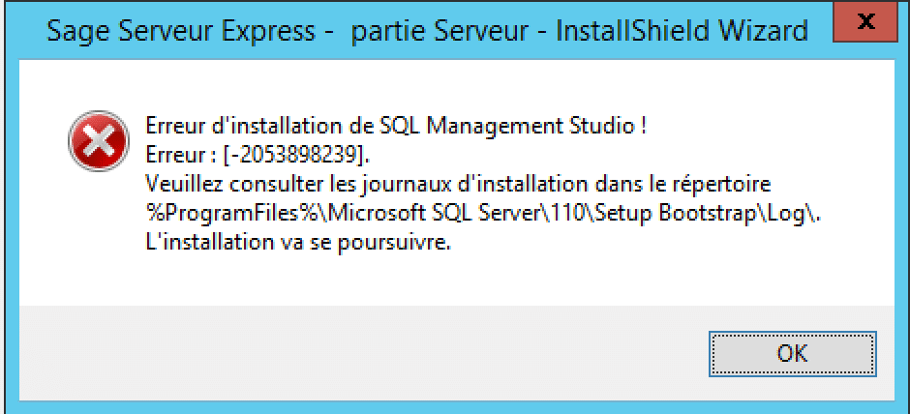Close the InstallShield Wizard dialog
Screen dimensions: 910x414
point(865,21)
